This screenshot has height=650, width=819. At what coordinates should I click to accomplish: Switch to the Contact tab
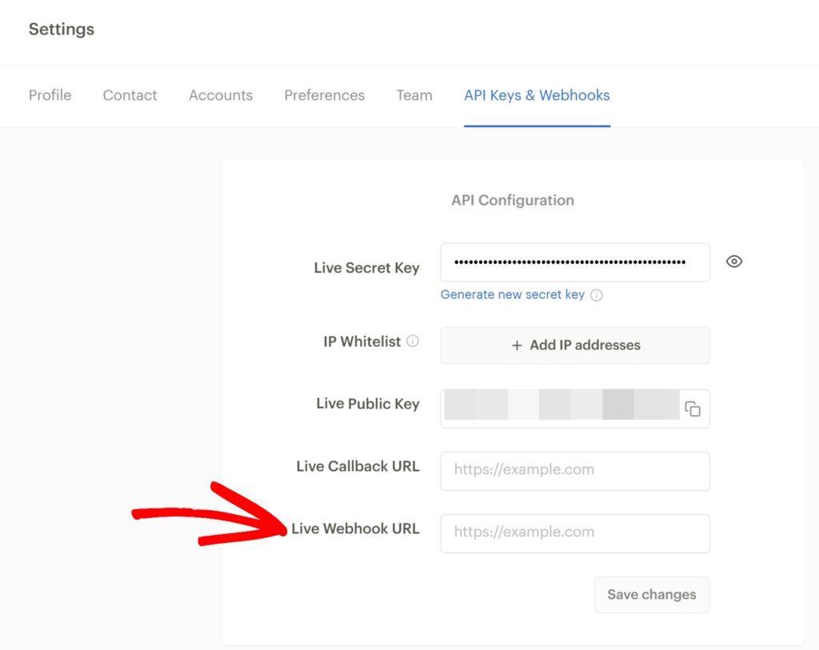pyautogui.click(x=130, y=95)
